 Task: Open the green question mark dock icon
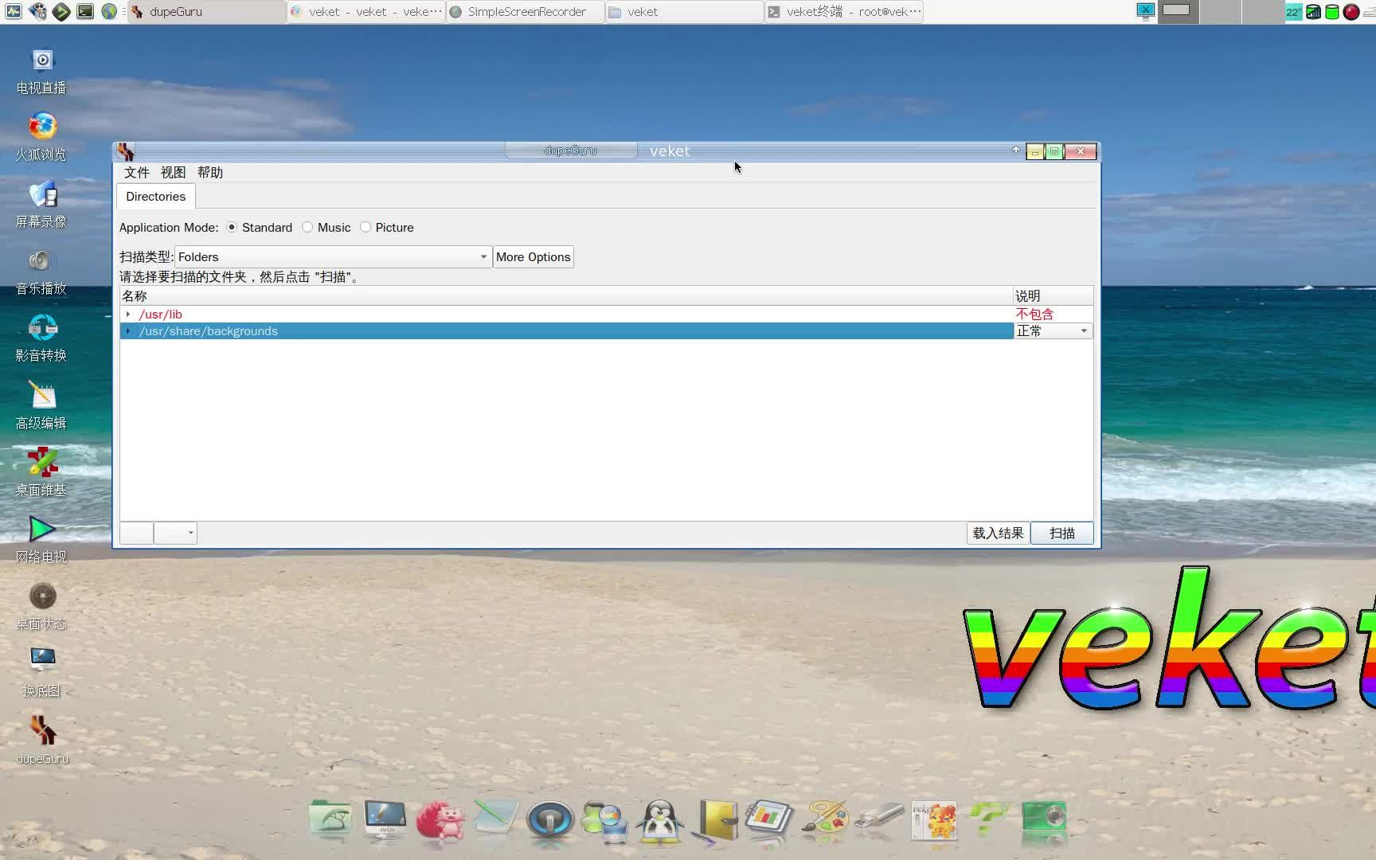pos(988,818)
